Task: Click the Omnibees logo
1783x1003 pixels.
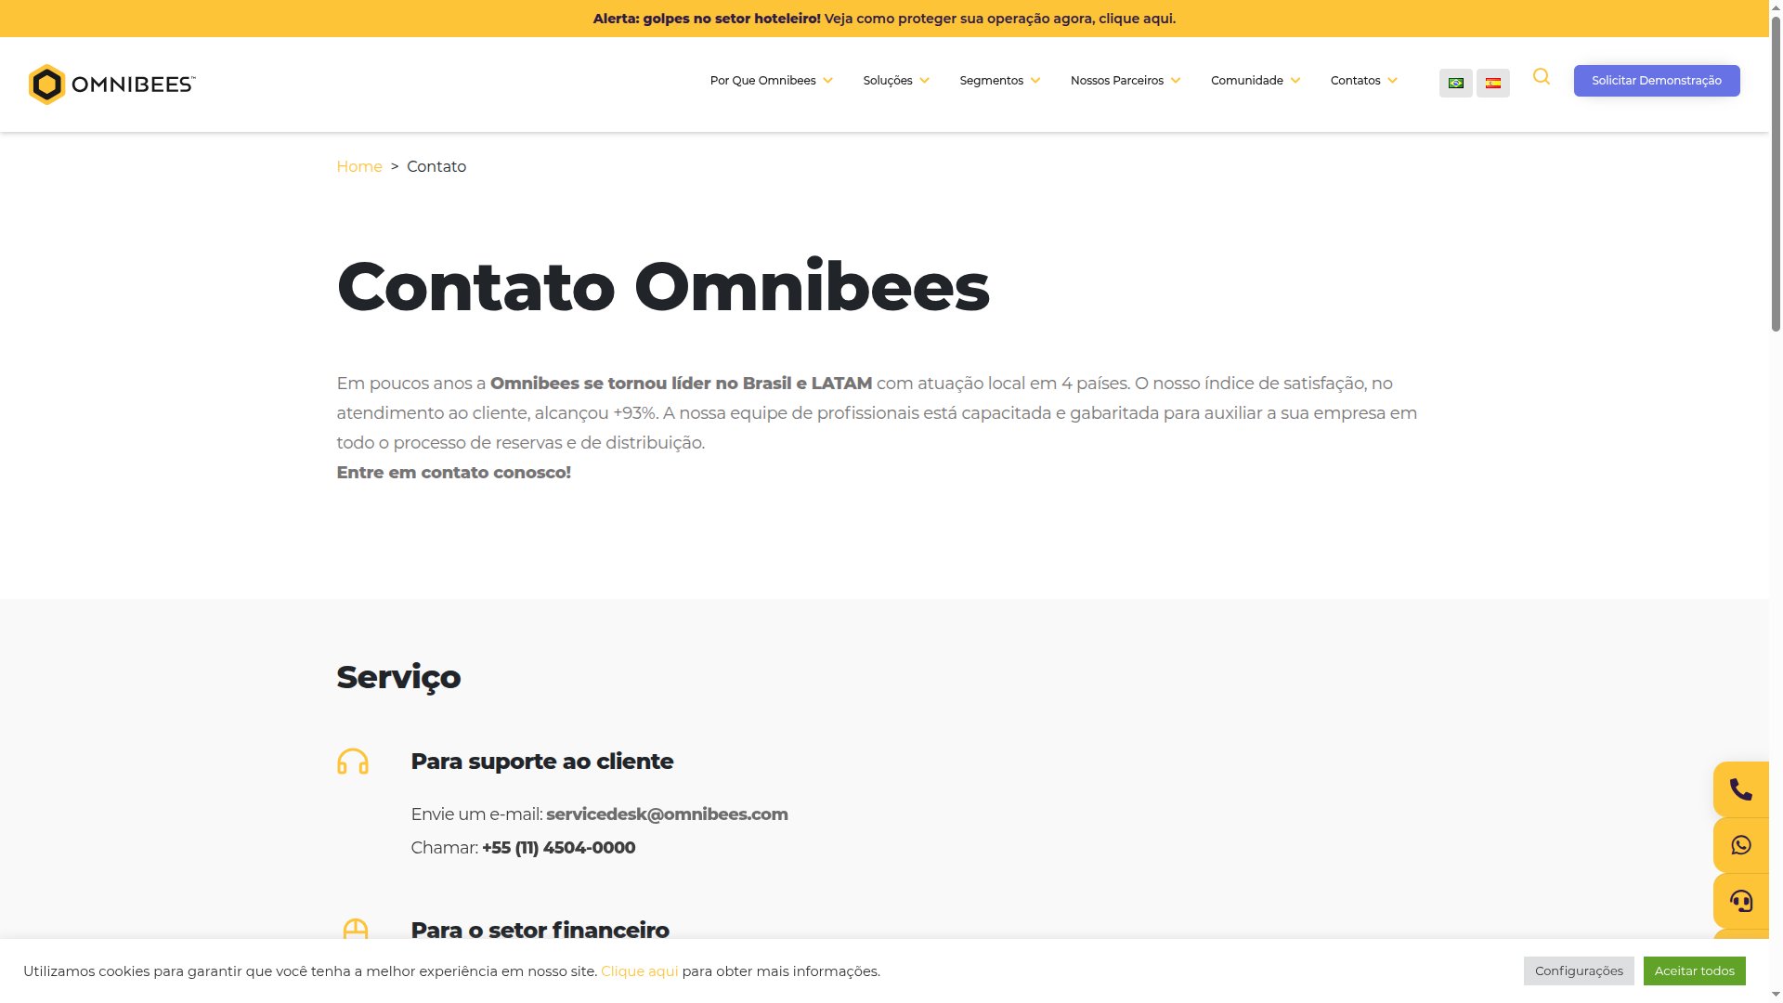Action: point(111,84)
